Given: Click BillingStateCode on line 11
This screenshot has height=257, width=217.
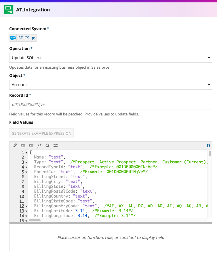Looking at the screenshot, I should point(54,201).
